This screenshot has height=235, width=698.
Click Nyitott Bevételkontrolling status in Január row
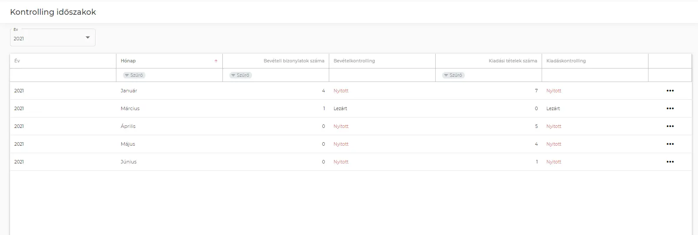(x=341, y=91)
